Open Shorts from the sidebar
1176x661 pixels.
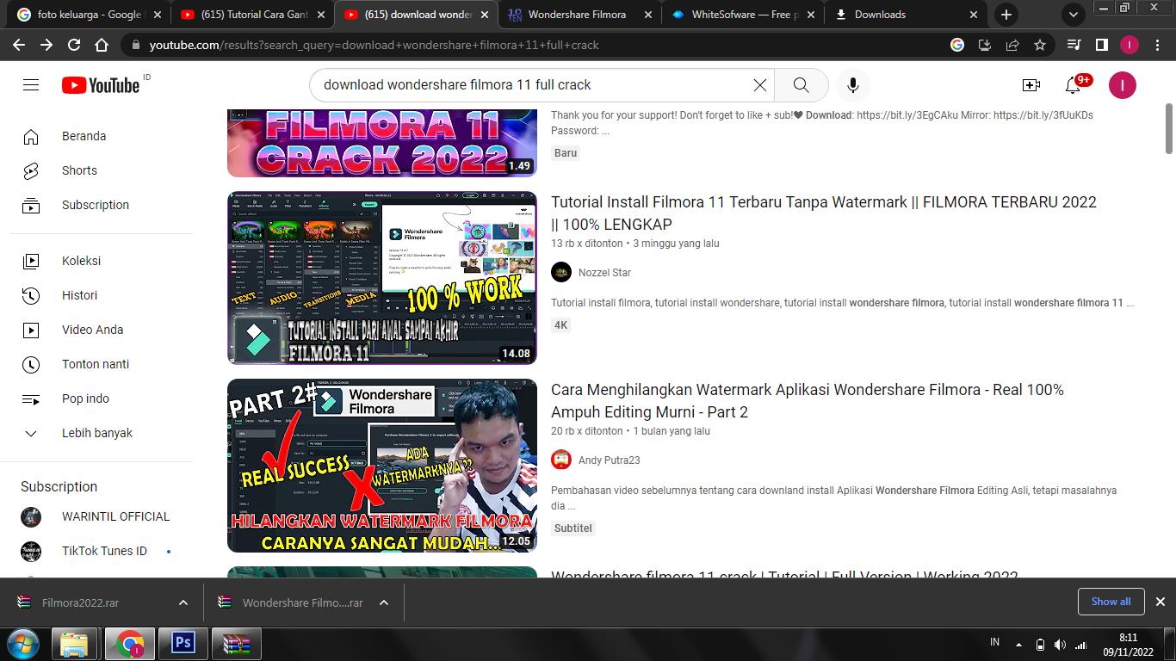(79, 170)
